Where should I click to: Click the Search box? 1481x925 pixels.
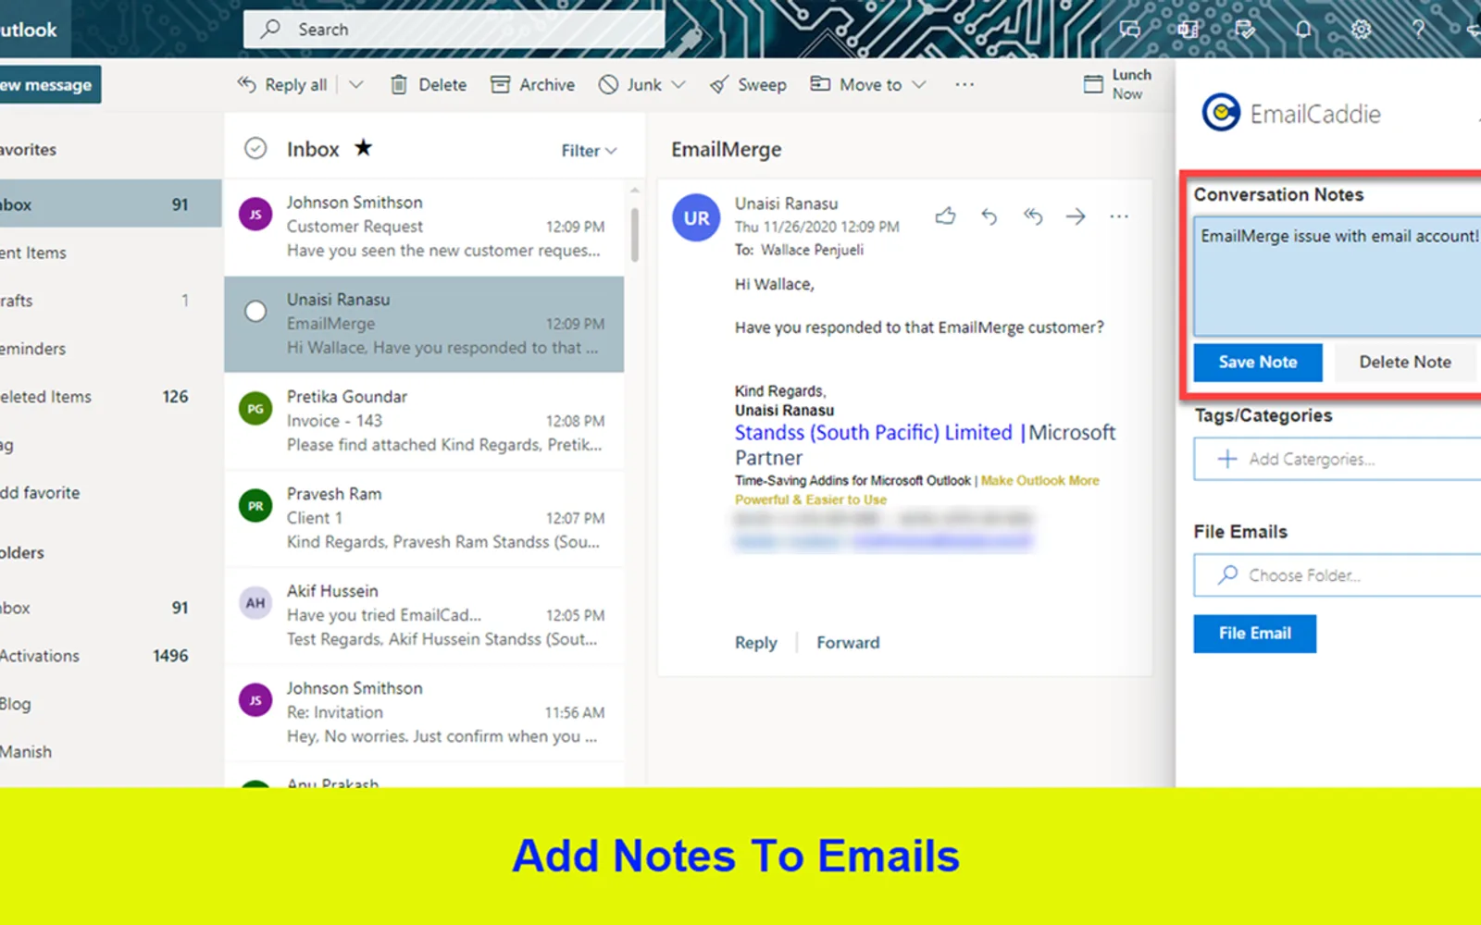tap(454, 30)
